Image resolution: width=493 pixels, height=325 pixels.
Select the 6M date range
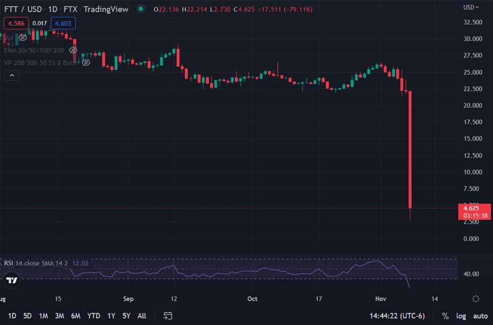75,316
